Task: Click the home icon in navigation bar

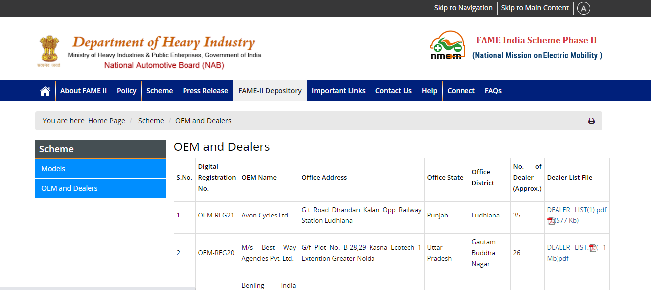Action: pos(45,91)
